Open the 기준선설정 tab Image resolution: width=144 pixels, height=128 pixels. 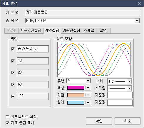click(x=71, y=31)
